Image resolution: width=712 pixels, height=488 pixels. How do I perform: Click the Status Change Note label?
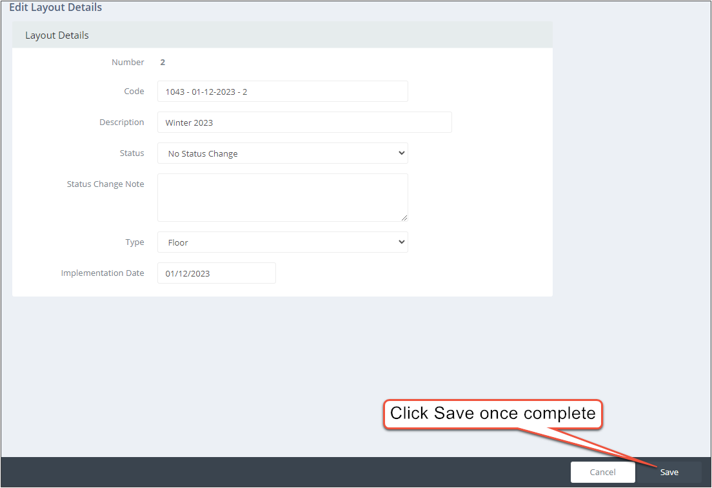click(105, 184)
